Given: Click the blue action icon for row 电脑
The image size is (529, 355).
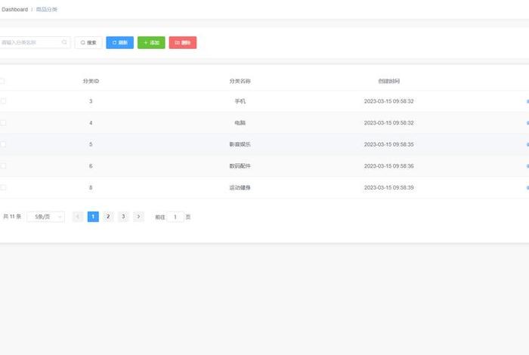Looking at the screenshot, I should click(527, 122).
